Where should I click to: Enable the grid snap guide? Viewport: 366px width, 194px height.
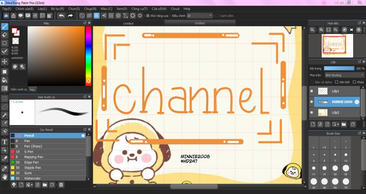click(x=97, y=16)
